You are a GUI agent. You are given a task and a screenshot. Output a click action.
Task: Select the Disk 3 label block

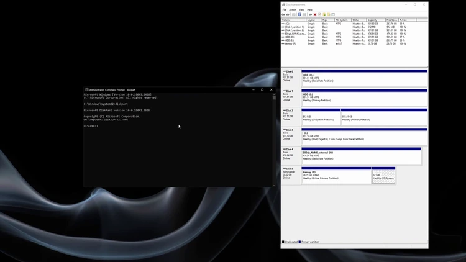coord(291,136)
